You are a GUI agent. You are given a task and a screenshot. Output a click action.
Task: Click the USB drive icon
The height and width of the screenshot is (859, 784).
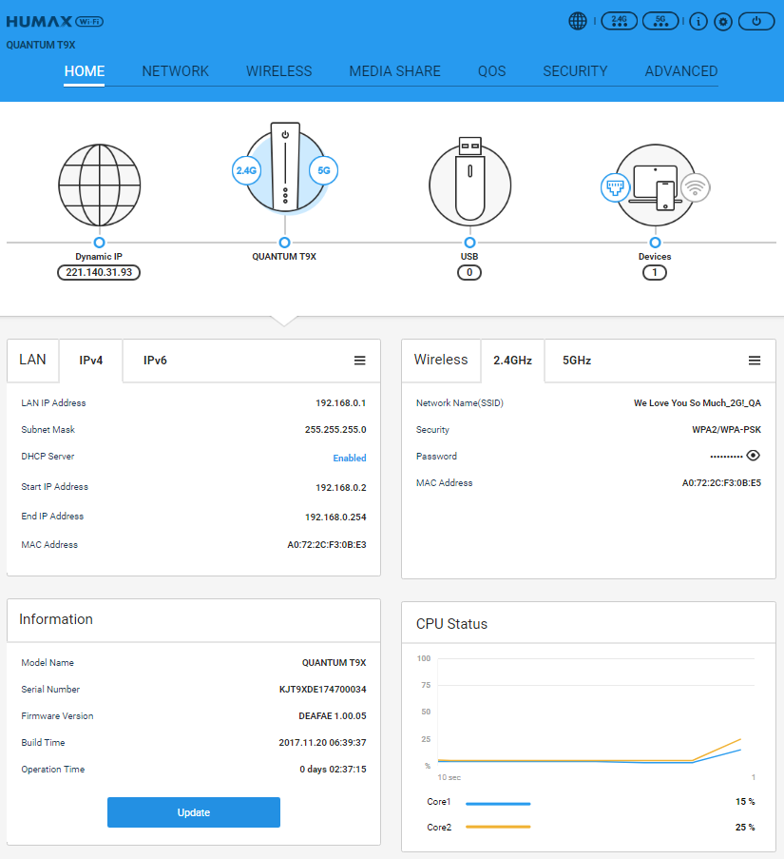pyautogui.click(x=470, y=182)
